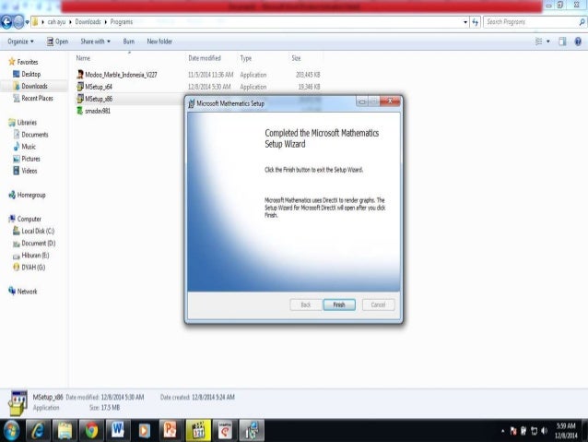The width and height of the screenshot is (588, 442).
Task: Open the Organize menu
Action: click(20, 42)
